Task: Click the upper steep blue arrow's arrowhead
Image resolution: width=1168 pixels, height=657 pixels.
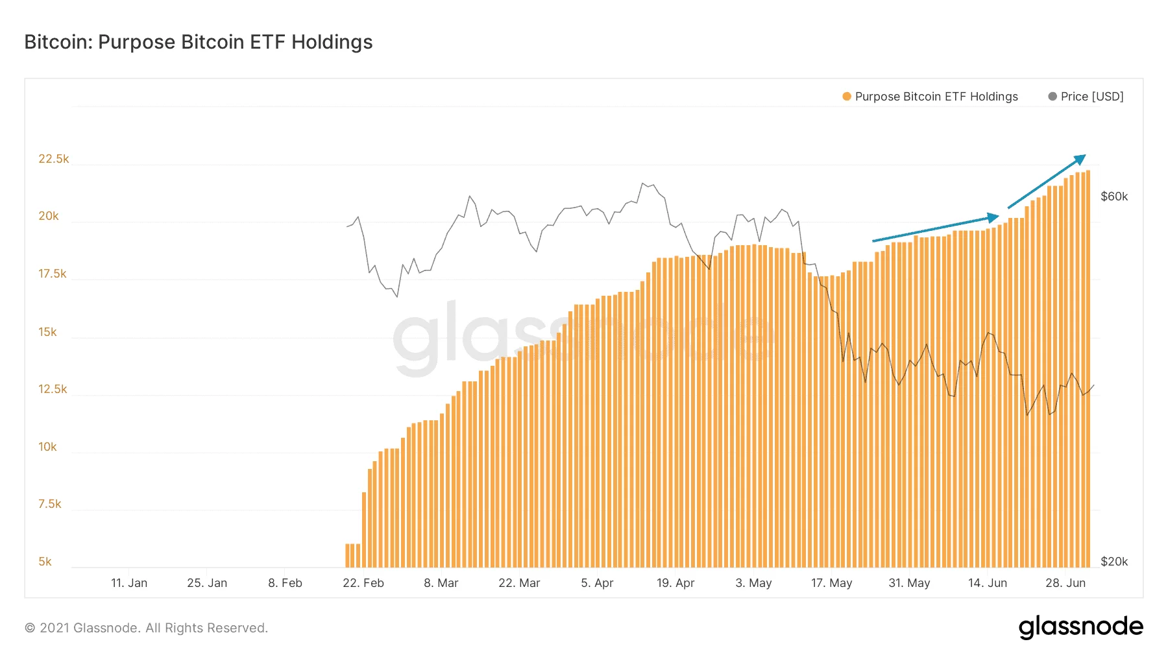Action: point(1080,159)
